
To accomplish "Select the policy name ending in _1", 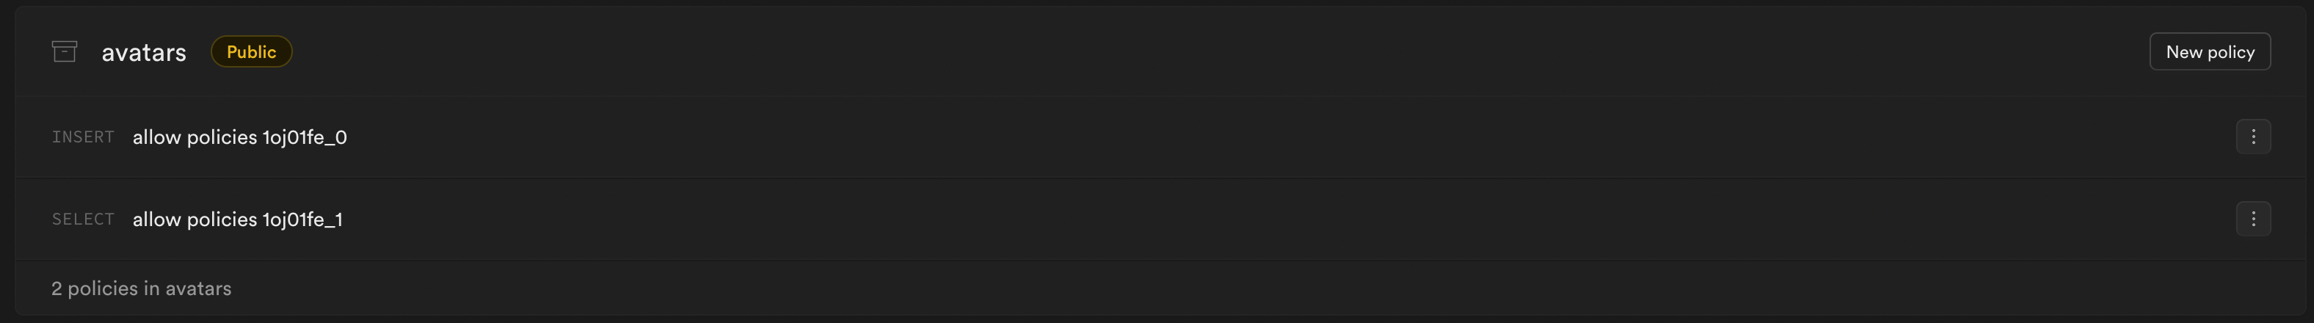I will pos(238,219).
